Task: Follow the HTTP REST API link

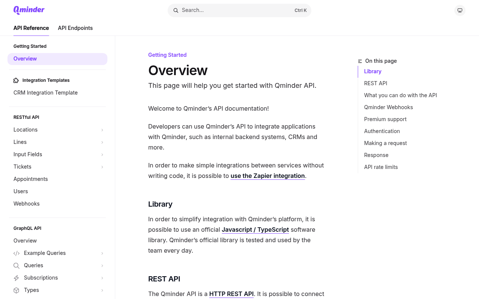Action: click(x=231, y=294)
